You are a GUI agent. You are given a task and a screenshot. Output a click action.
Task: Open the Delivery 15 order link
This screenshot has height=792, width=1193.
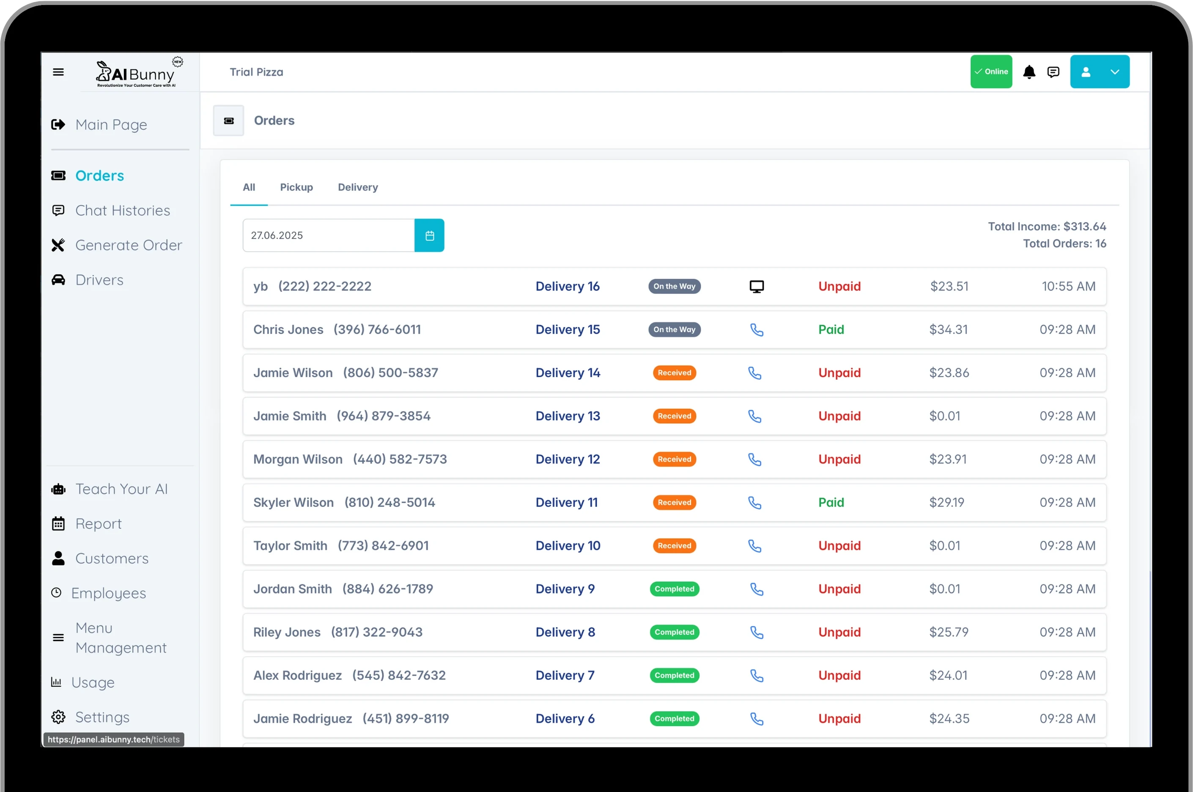point(568,330)
